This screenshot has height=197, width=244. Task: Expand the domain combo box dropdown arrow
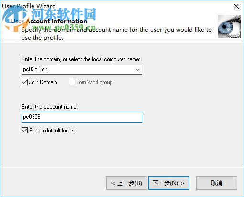coord(138,70)
